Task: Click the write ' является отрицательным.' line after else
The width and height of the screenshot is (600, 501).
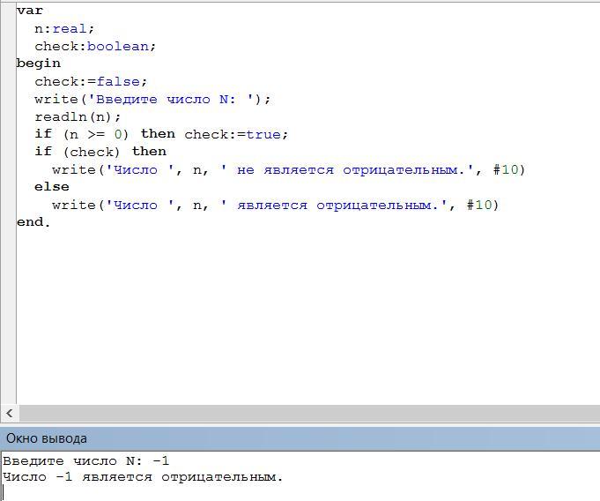Action: (x=276, y=205)
